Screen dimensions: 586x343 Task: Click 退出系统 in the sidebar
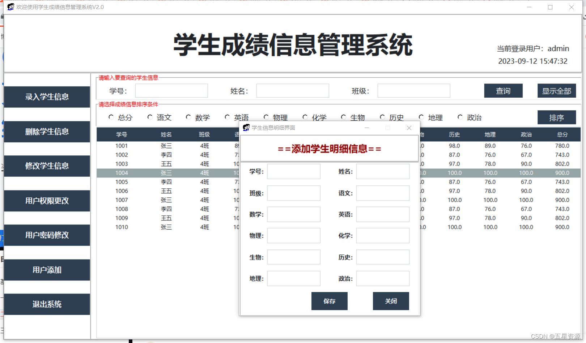coord(47,304)
